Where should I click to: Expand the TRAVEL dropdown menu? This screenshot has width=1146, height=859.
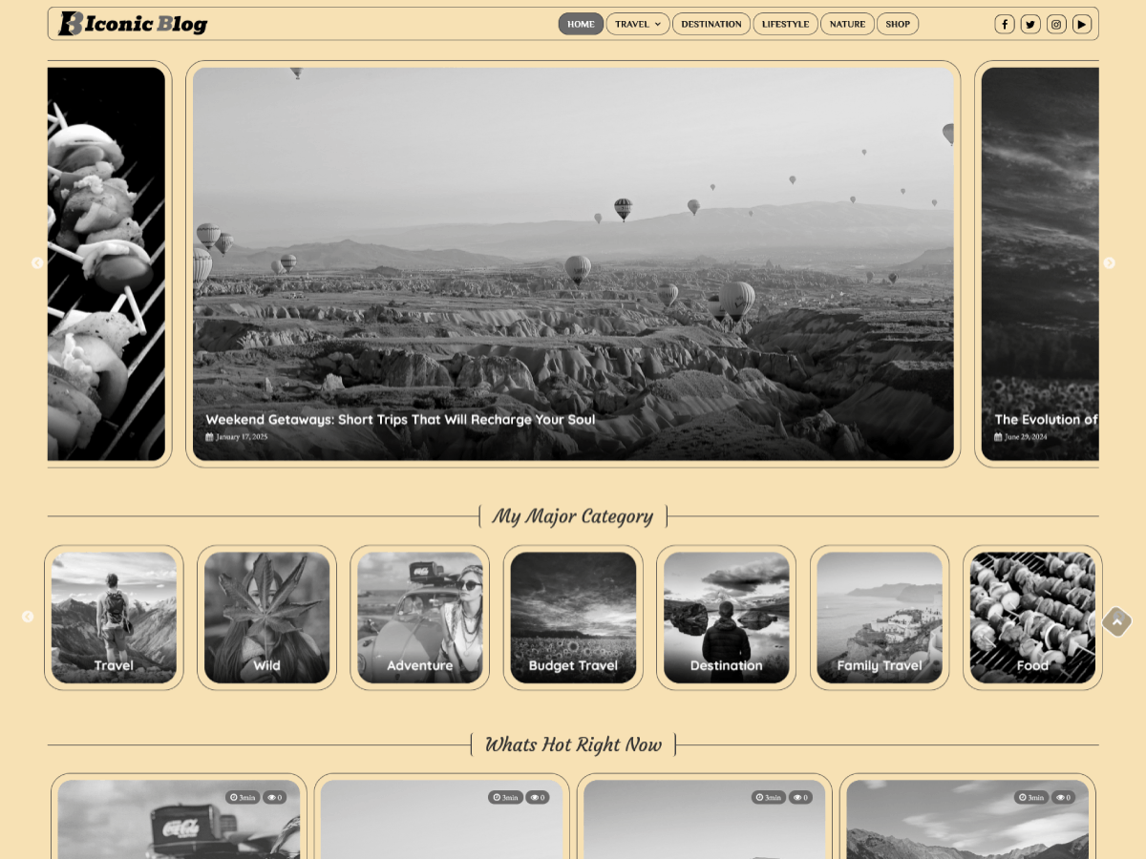point(637,24)
